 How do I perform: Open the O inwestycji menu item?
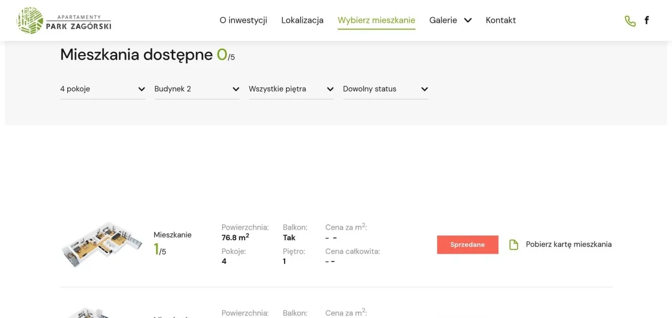pos(243,20)
